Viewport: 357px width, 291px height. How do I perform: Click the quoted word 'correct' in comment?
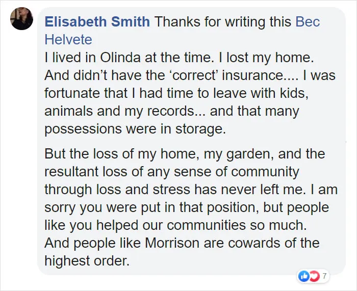[x=193, y=75]
